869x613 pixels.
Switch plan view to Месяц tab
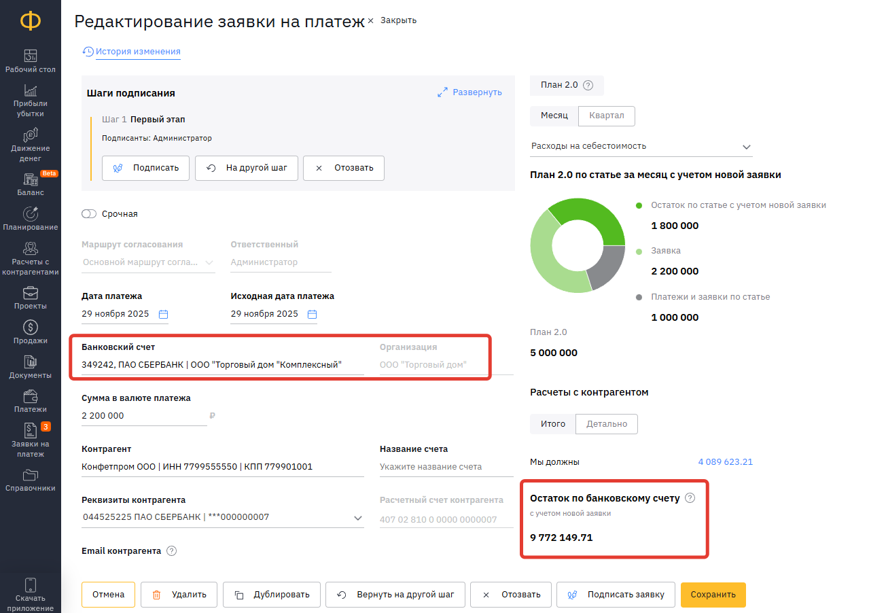click(554, 116)
